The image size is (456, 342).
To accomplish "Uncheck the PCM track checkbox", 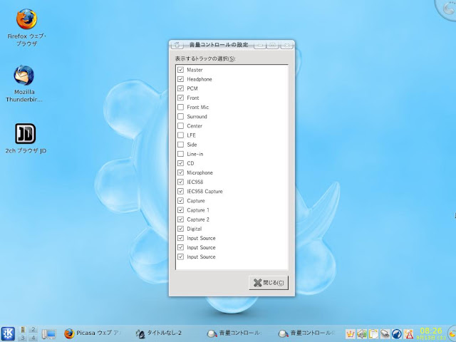I will (180, 88).
